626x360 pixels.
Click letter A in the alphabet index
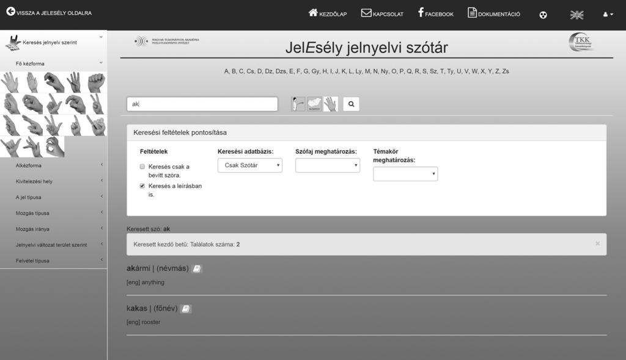[x=226, y=71]
